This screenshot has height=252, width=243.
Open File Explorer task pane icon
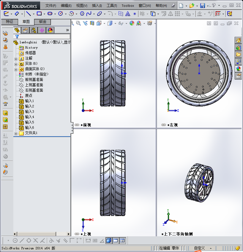(238, 55)
